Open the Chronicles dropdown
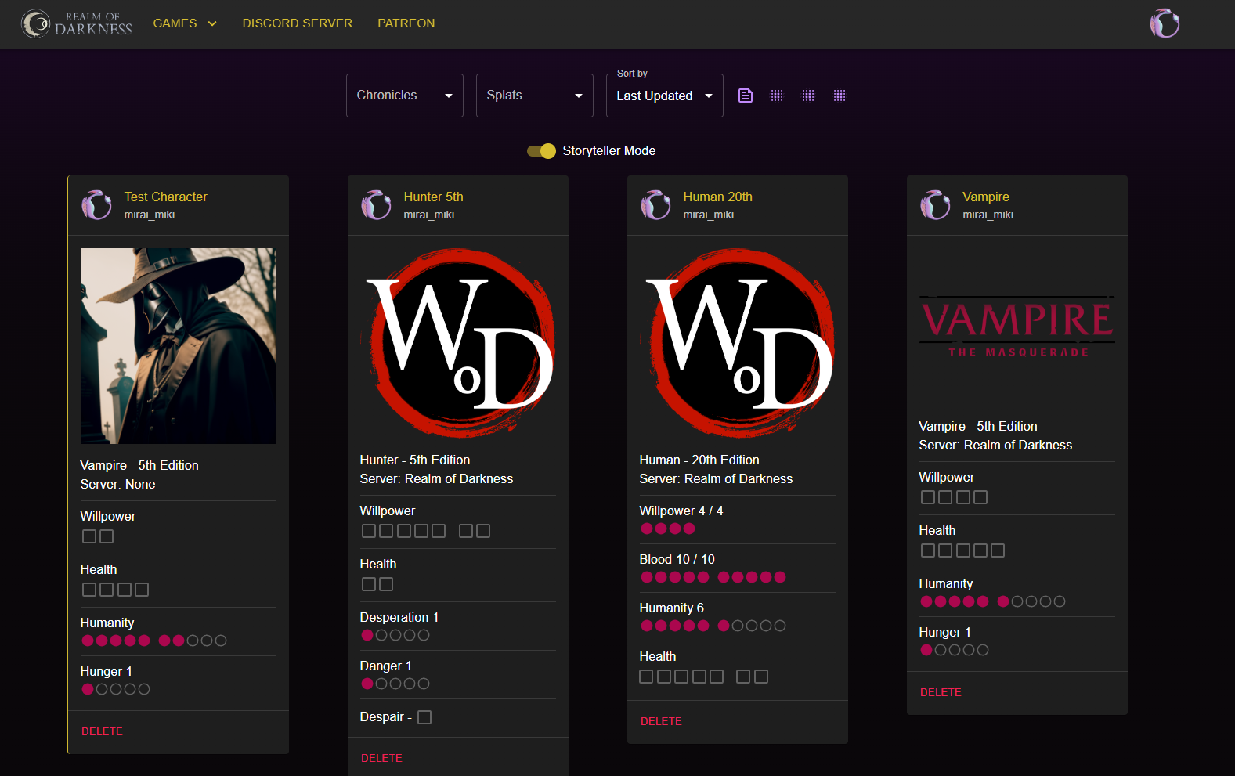 (404, 96)
